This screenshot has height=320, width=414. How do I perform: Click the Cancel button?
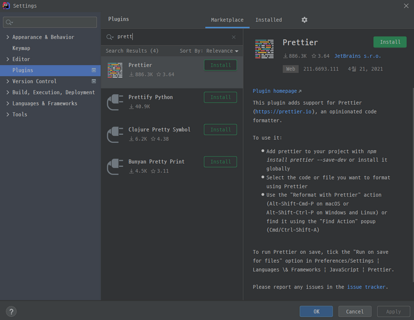click(355, 311)
